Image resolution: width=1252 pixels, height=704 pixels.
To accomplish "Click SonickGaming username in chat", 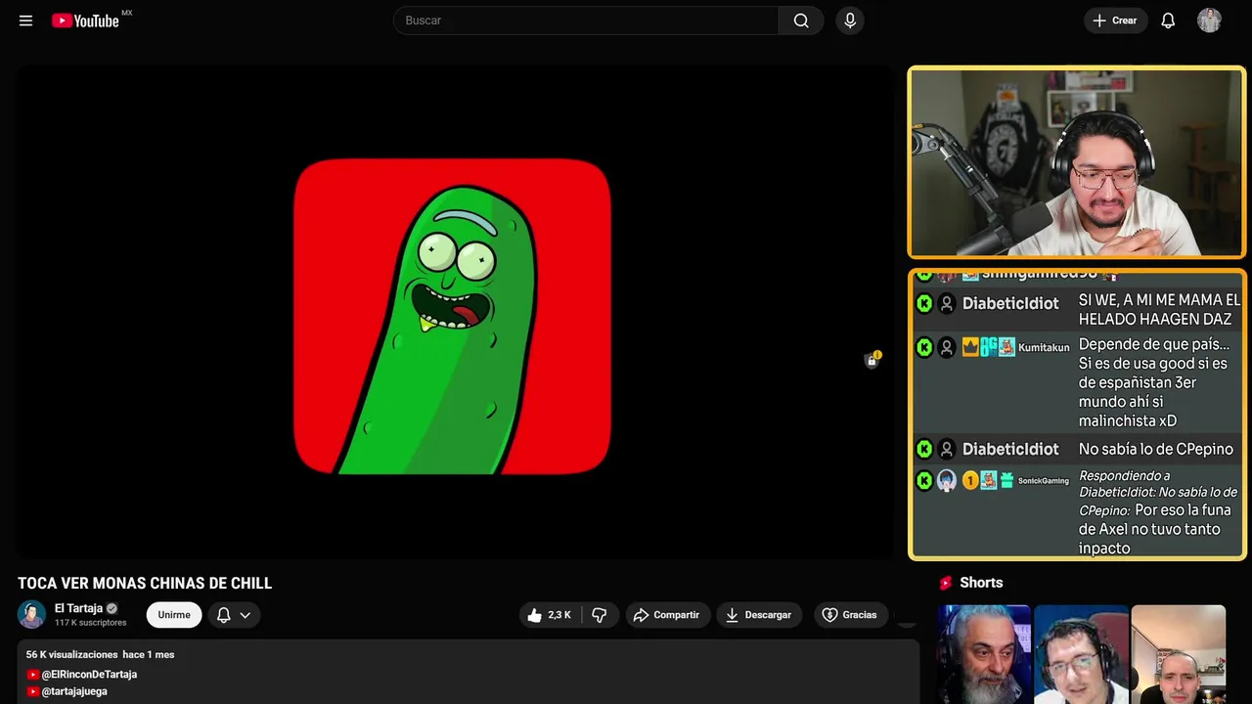I will pyautogui.click(x=1044, y=480).
